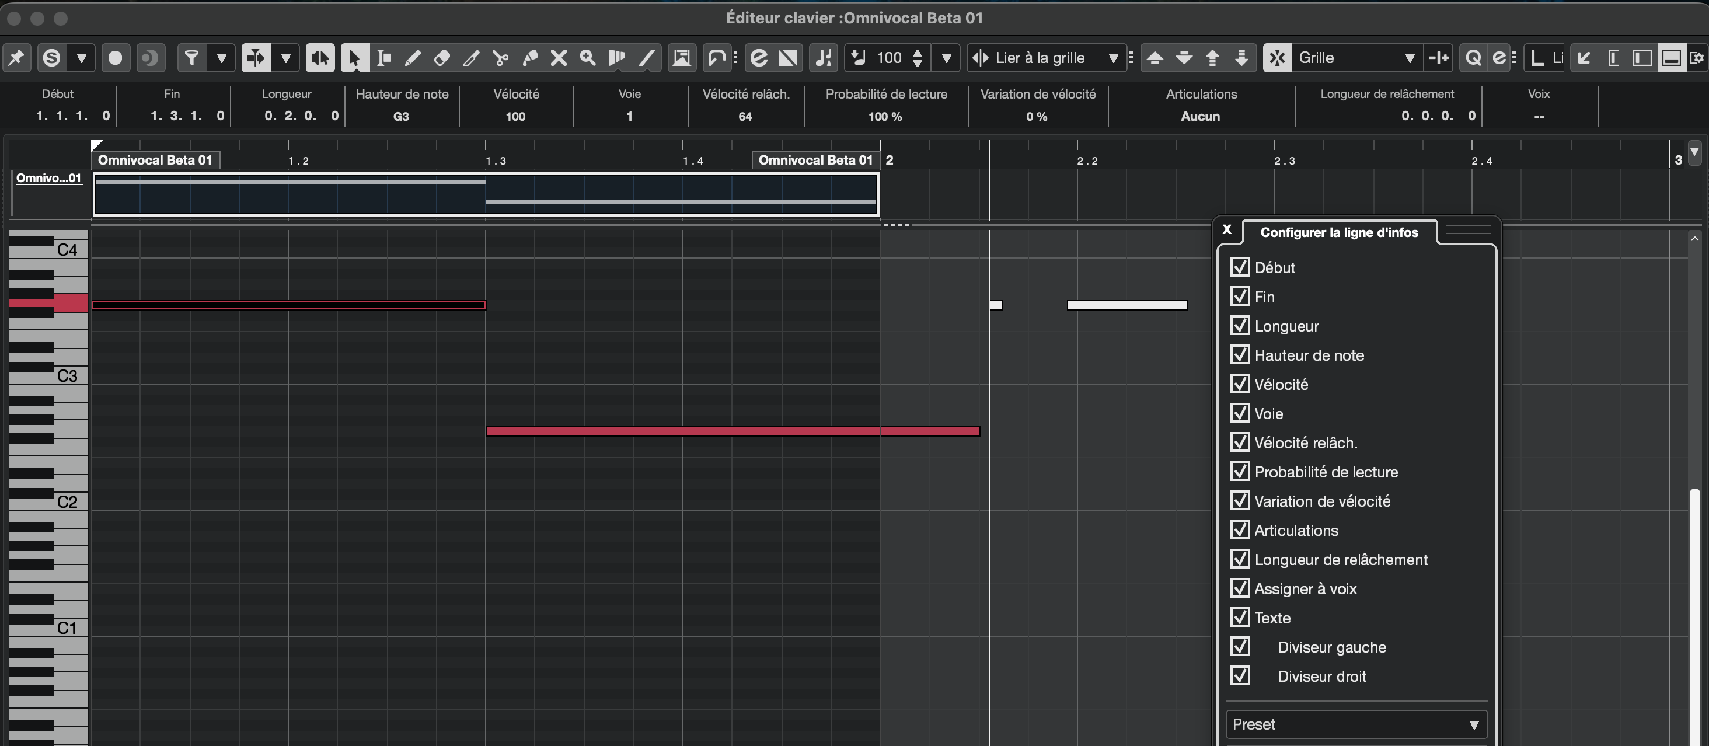
Task: Open the Preset dropdown
Action: point(1355,724)
